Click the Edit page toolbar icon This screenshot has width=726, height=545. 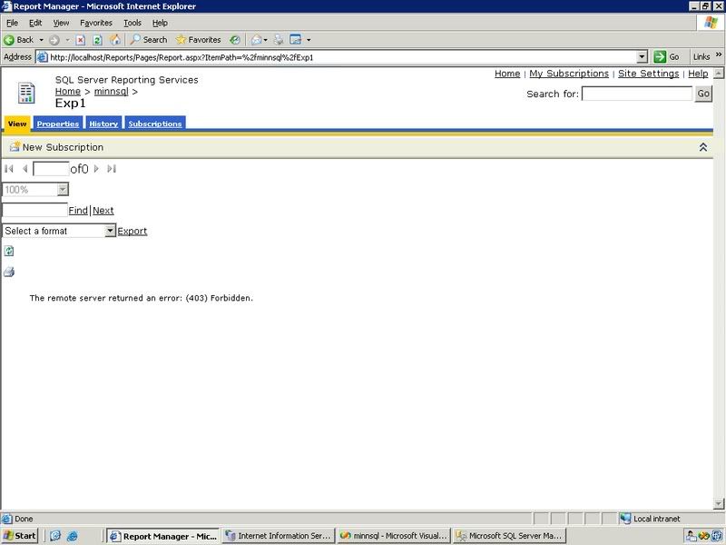(x=296, y=40)
